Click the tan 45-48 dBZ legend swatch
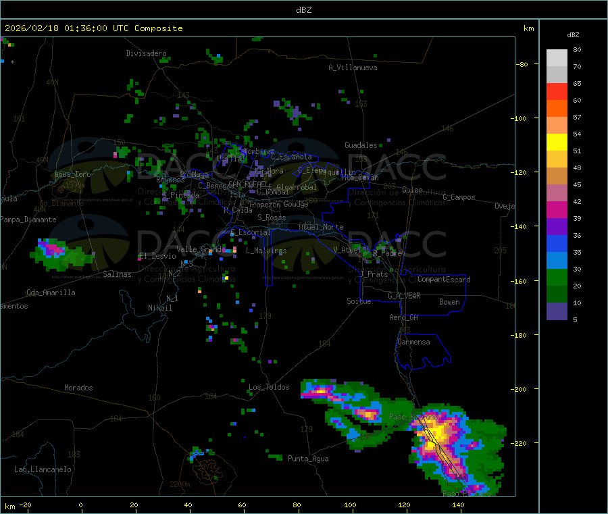The image size is (608, 514). click(557, 176)
